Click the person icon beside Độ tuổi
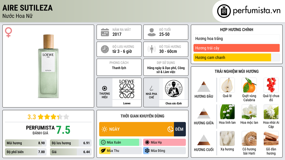The height and width of the screenshot is (160, 285). [152, 32]
